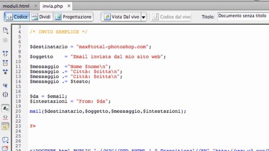
Task: Switch to Codice view
Action: pyautogui.click(x=17, y=17)
